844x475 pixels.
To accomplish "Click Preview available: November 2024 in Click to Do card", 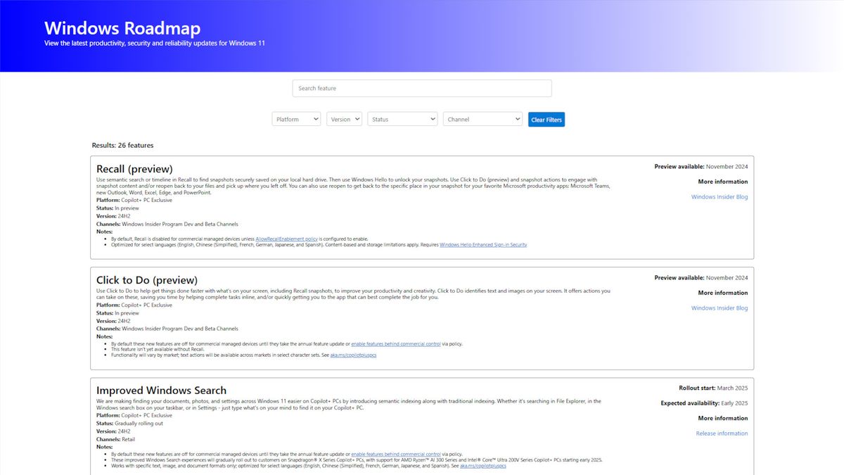I will coord(701,278).
